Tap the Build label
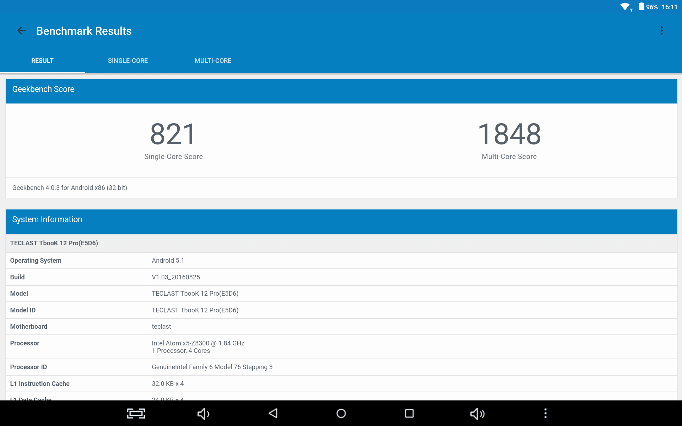Image resolution: width=682 pixels, height=426 pixels. point(17,277)
